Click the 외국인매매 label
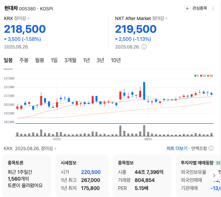 tap(191, 180)
